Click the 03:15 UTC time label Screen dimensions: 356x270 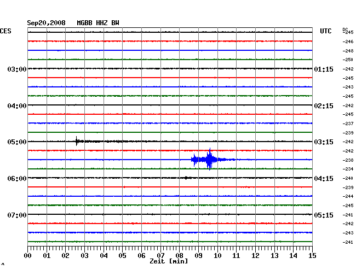coord(324,142)
